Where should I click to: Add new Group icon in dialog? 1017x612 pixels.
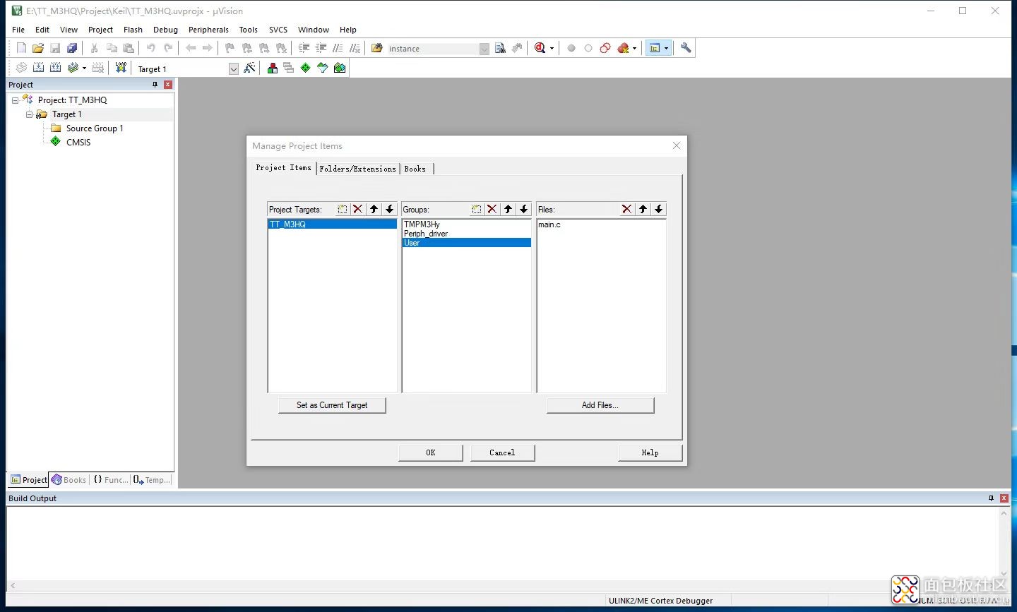tap(477, 209)
